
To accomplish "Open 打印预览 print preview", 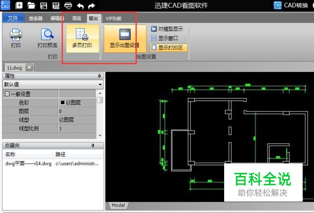I will (48, 38).
